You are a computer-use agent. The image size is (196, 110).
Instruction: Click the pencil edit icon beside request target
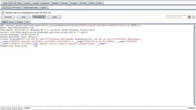[x=3, y=13]
